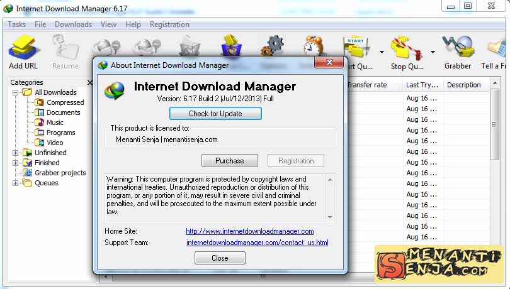The width and height of the screenshot is (510, 289).
Task: Open Options via the gears icon
Action: click(x=273, y=45)
